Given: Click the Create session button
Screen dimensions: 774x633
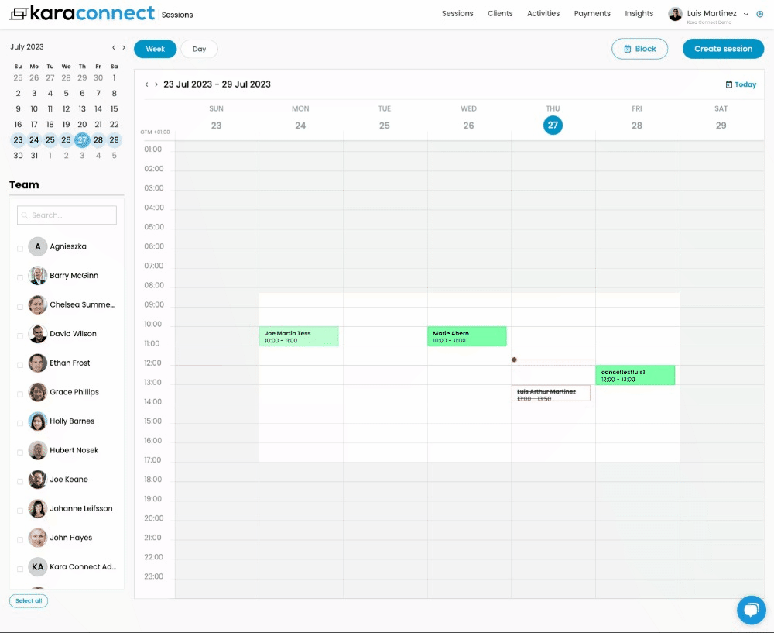Looking at the screenshot, I should point(723,49).
